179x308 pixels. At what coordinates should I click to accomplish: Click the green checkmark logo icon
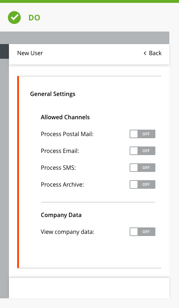click(x=14, y=18)
